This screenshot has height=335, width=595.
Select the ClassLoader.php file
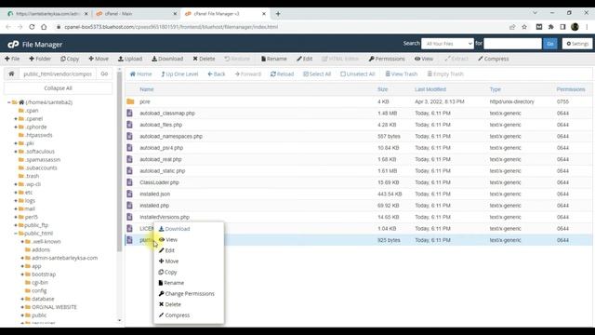point(159,182)
